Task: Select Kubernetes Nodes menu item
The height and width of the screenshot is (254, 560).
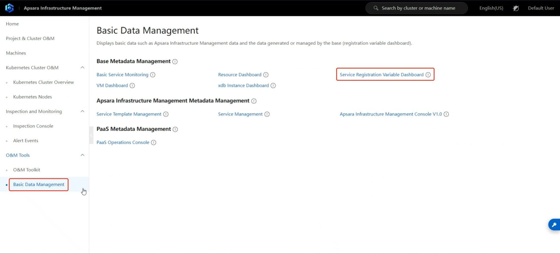Action: pos(32,97)
